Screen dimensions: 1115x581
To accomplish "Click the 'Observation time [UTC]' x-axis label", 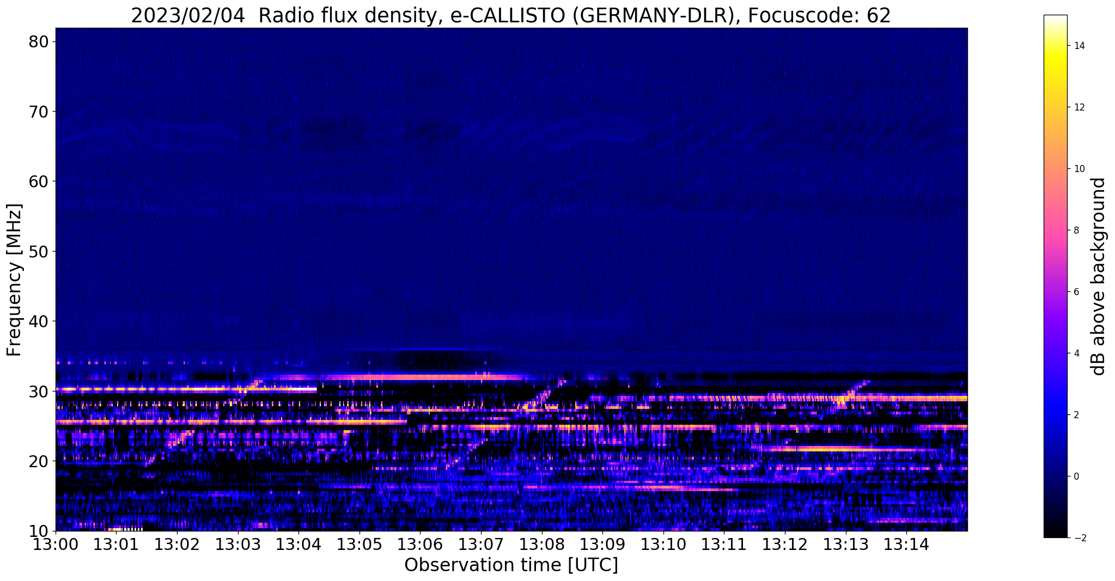I will coord(511,565).
